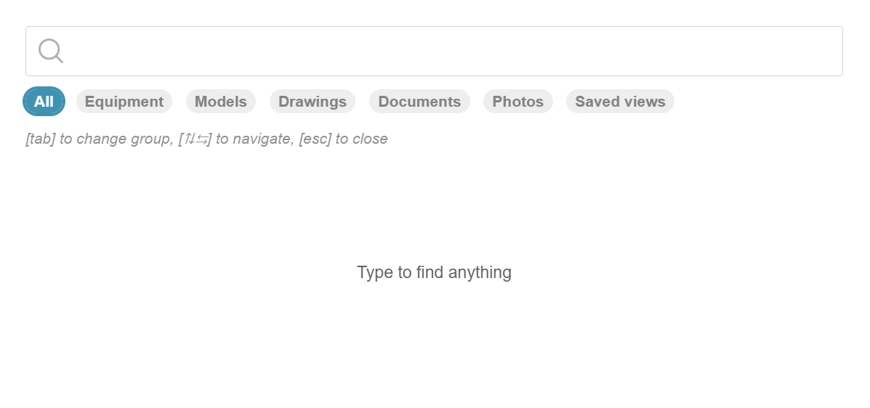
Task: Enable the Photos category chip
Action: 517,102
